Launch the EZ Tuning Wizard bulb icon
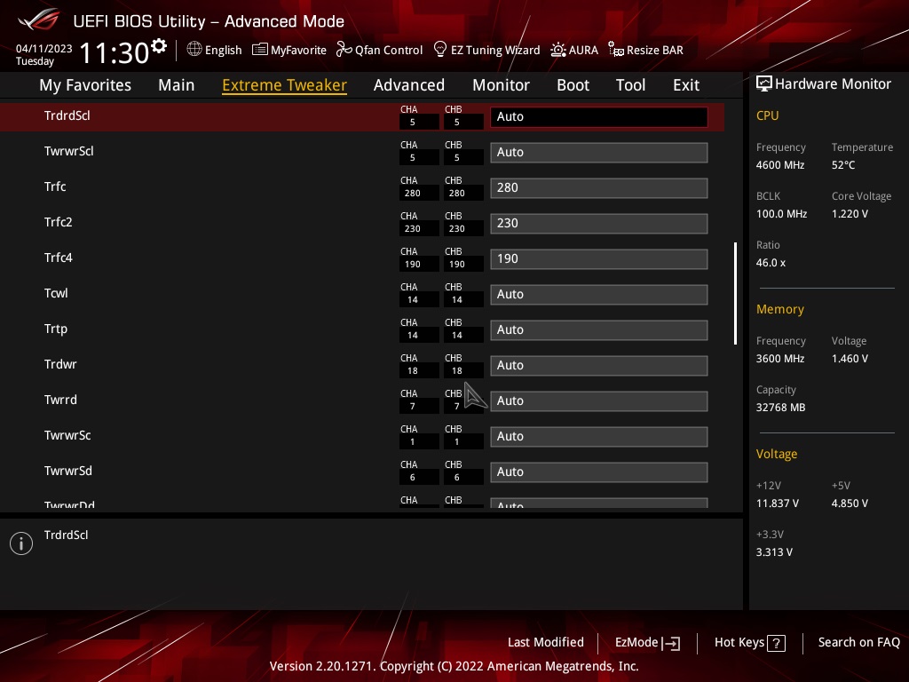This screenshot has height=682, width=909. click(x=440, y=50)
